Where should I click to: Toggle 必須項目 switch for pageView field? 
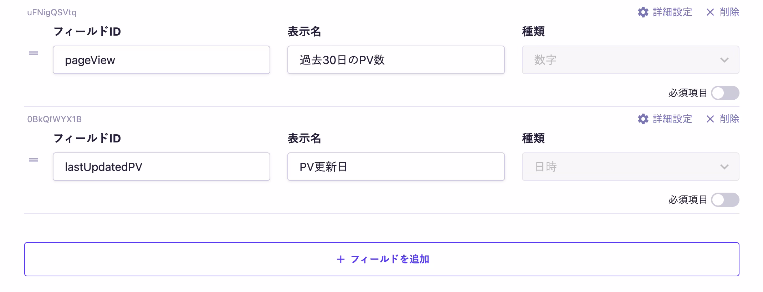pos(724,93)
